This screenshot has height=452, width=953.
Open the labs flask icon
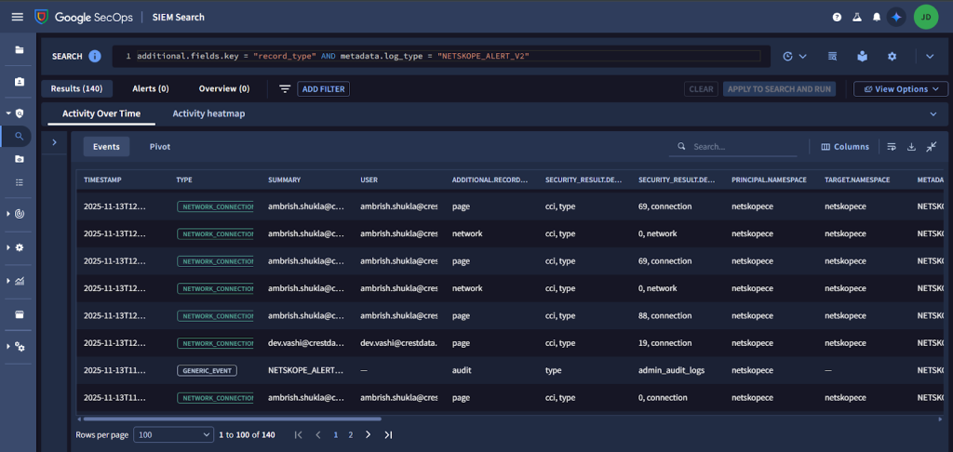pos(857,17)
